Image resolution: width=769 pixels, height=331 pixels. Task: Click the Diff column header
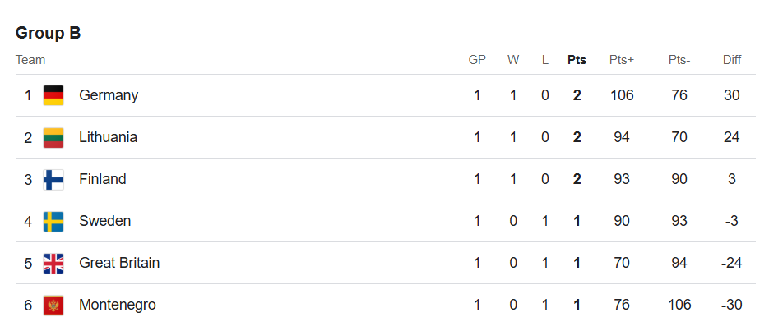[732, 60]
